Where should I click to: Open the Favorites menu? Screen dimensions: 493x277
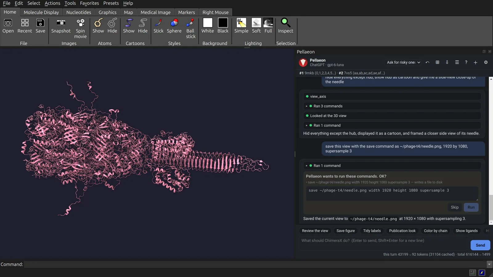(x=89, y=3)
